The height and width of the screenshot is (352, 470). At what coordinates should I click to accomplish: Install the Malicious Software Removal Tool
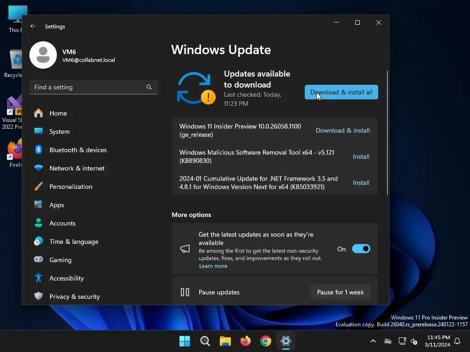click(x=361, y=157)
